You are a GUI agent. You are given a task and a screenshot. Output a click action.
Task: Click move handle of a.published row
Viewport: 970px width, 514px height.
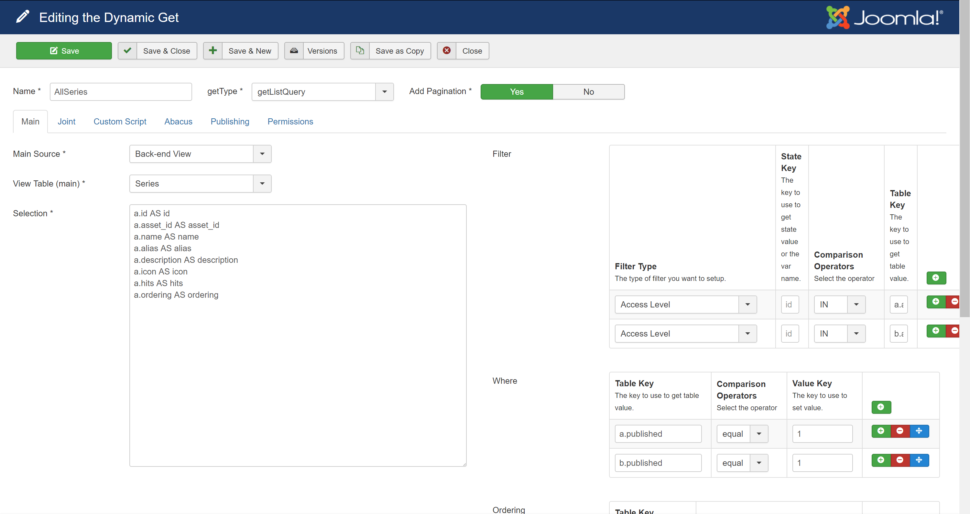pyautogui.click(x=920, y=431)
